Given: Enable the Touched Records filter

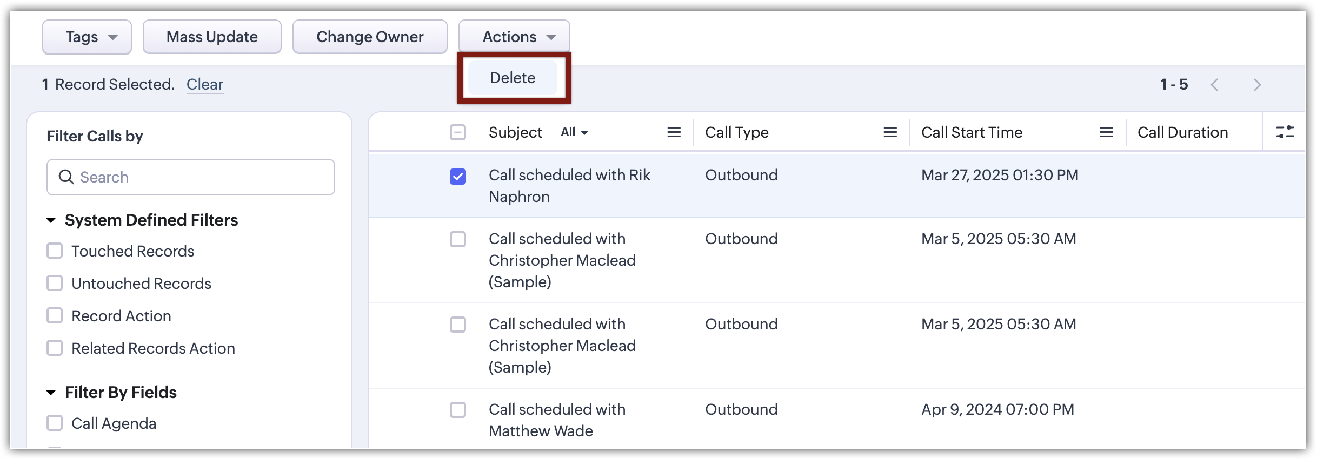Looking at the screenshot, I should click(55, 251).
